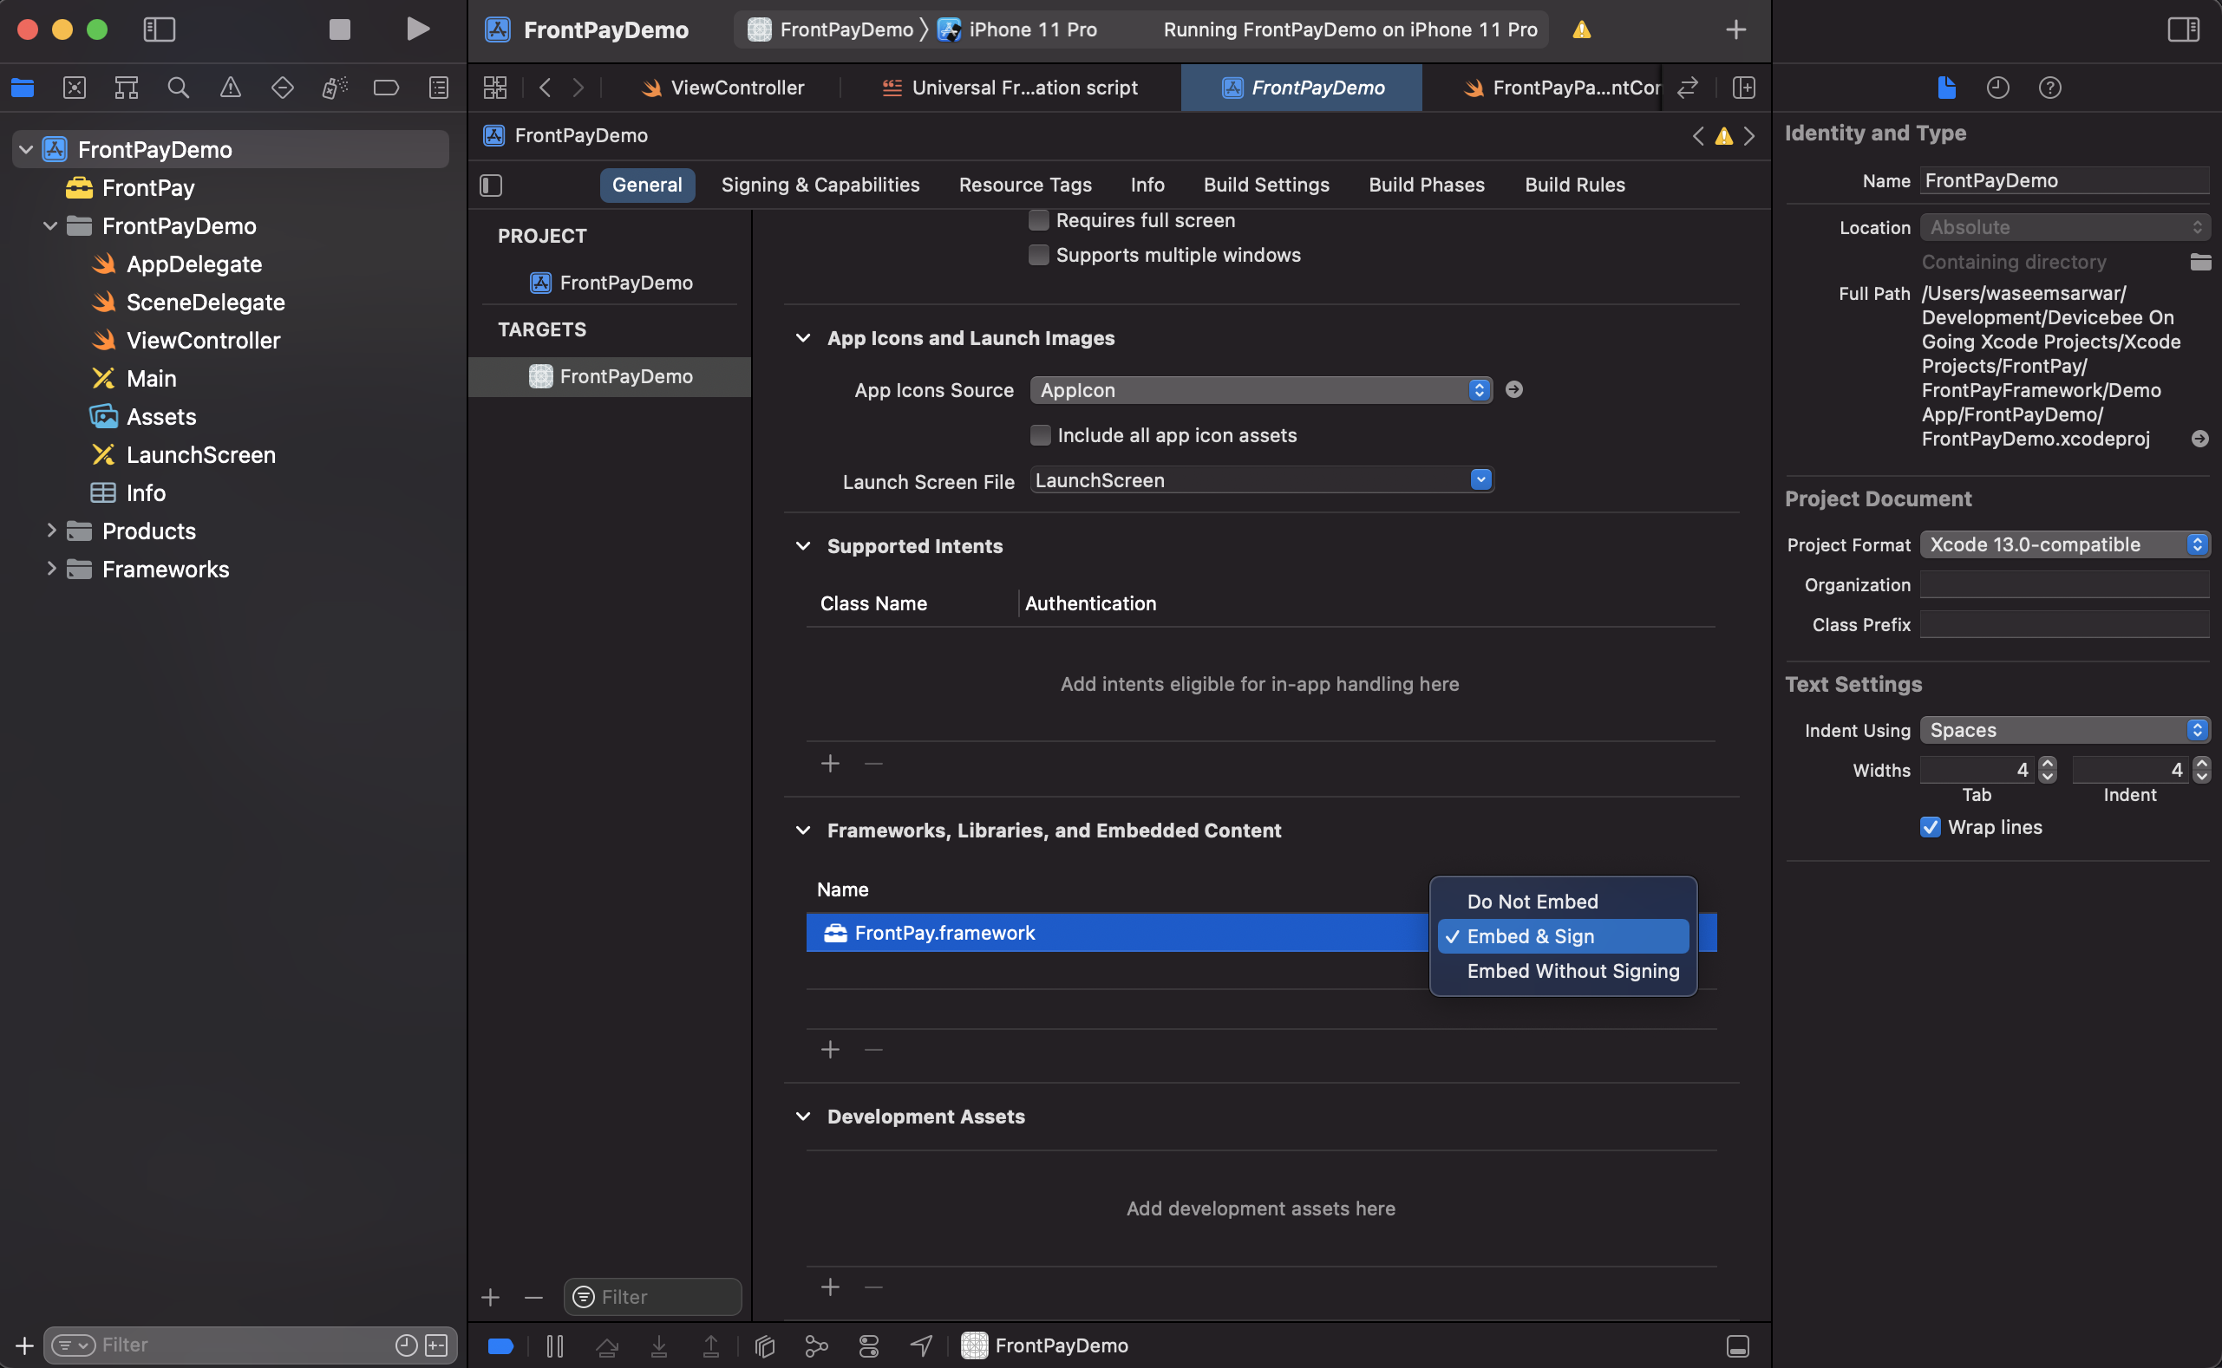Check Include all app icon assets
Viewport: 2222px width, 1368px height.
pos(1040,435)
